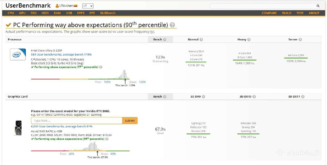This screenshot has height=165, width=327.
Task: Click 'MRender 283' in 3D DX10 column
Action: click(249, 123)
